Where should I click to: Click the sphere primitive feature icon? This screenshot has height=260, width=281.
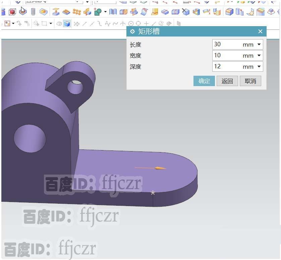click(x=43, y=12)
